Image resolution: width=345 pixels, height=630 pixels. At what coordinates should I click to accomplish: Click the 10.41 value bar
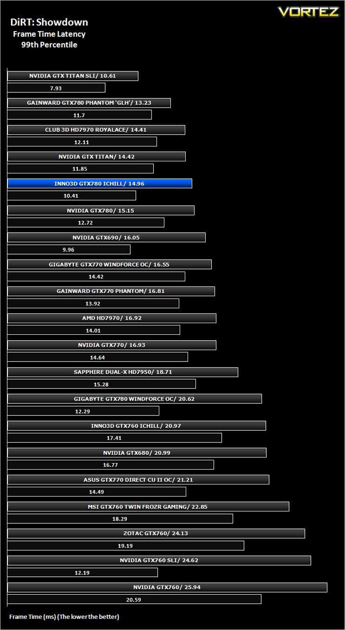72,196
